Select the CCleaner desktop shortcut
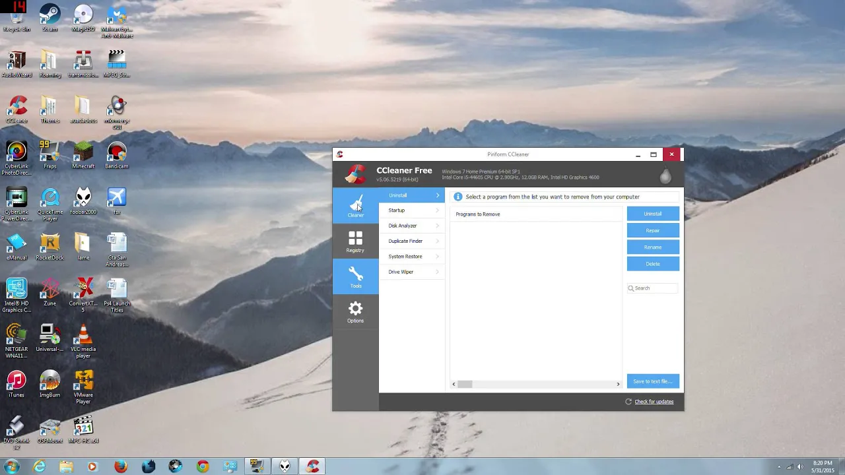Screen dimensions: 845x475 (17, 110)
